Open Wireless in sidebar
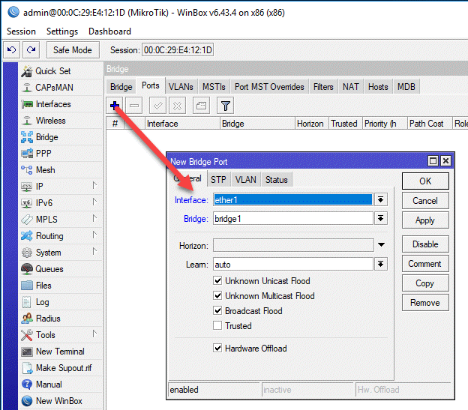Screen dimensions: 468x410 point(61,121)
